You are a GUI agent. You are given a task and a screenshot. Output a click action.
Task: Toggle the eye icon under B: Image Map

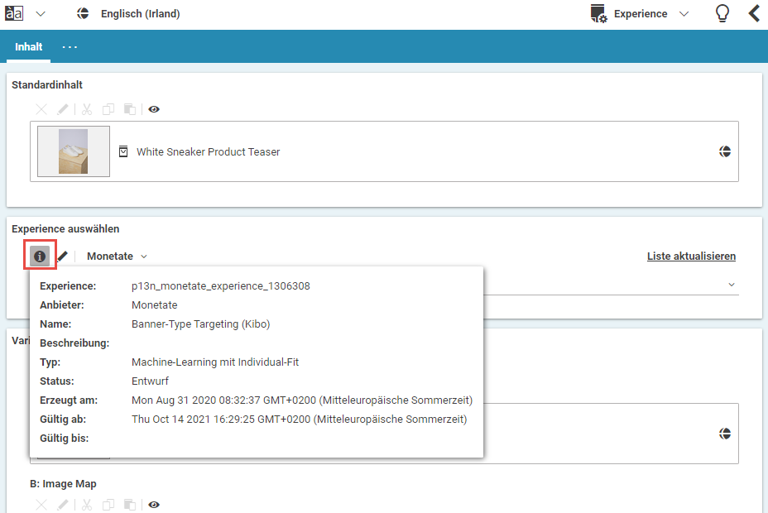(154, 505)
